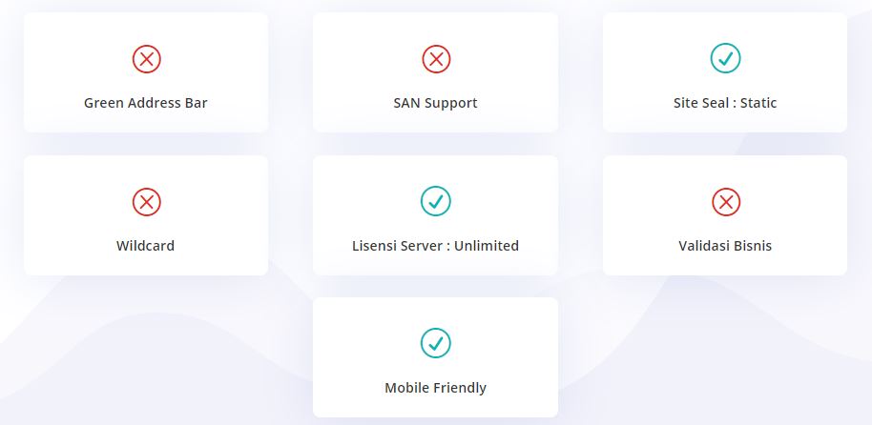872x425 pixels.
Task: Click the red X icon above Green Address Bar
Action: (146, 59)
